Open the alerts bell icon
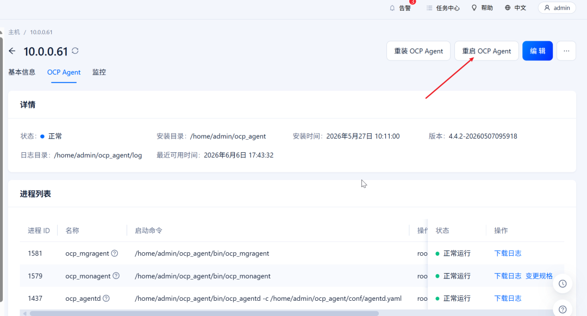Viewport: 587px width, 316px height. [x=392, y=8]
